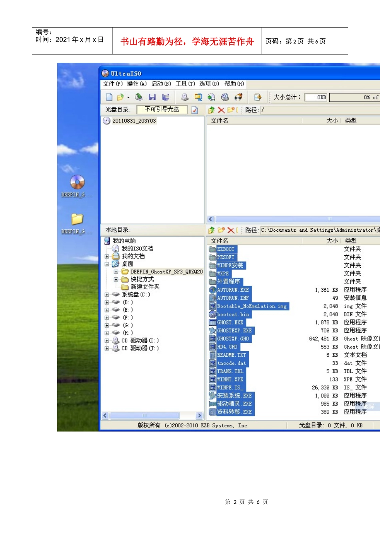Expand the (D:) drive node
Viewport: 380px width, 537px height.
point(107,302)
